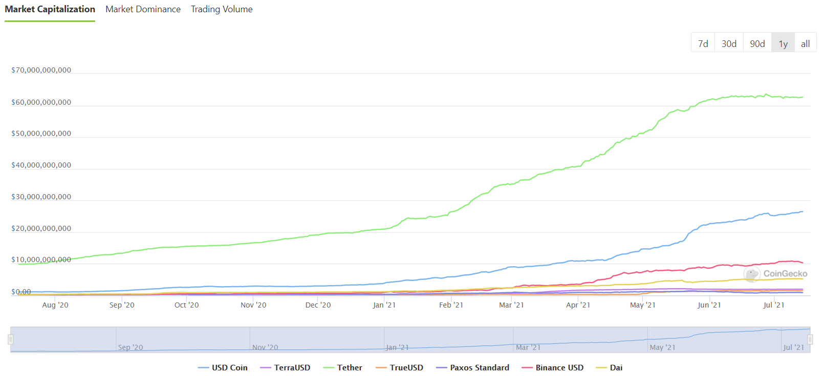The image size is (824, 376).
Task: Toggle the Dai legend entry
Action: (609, 368)
